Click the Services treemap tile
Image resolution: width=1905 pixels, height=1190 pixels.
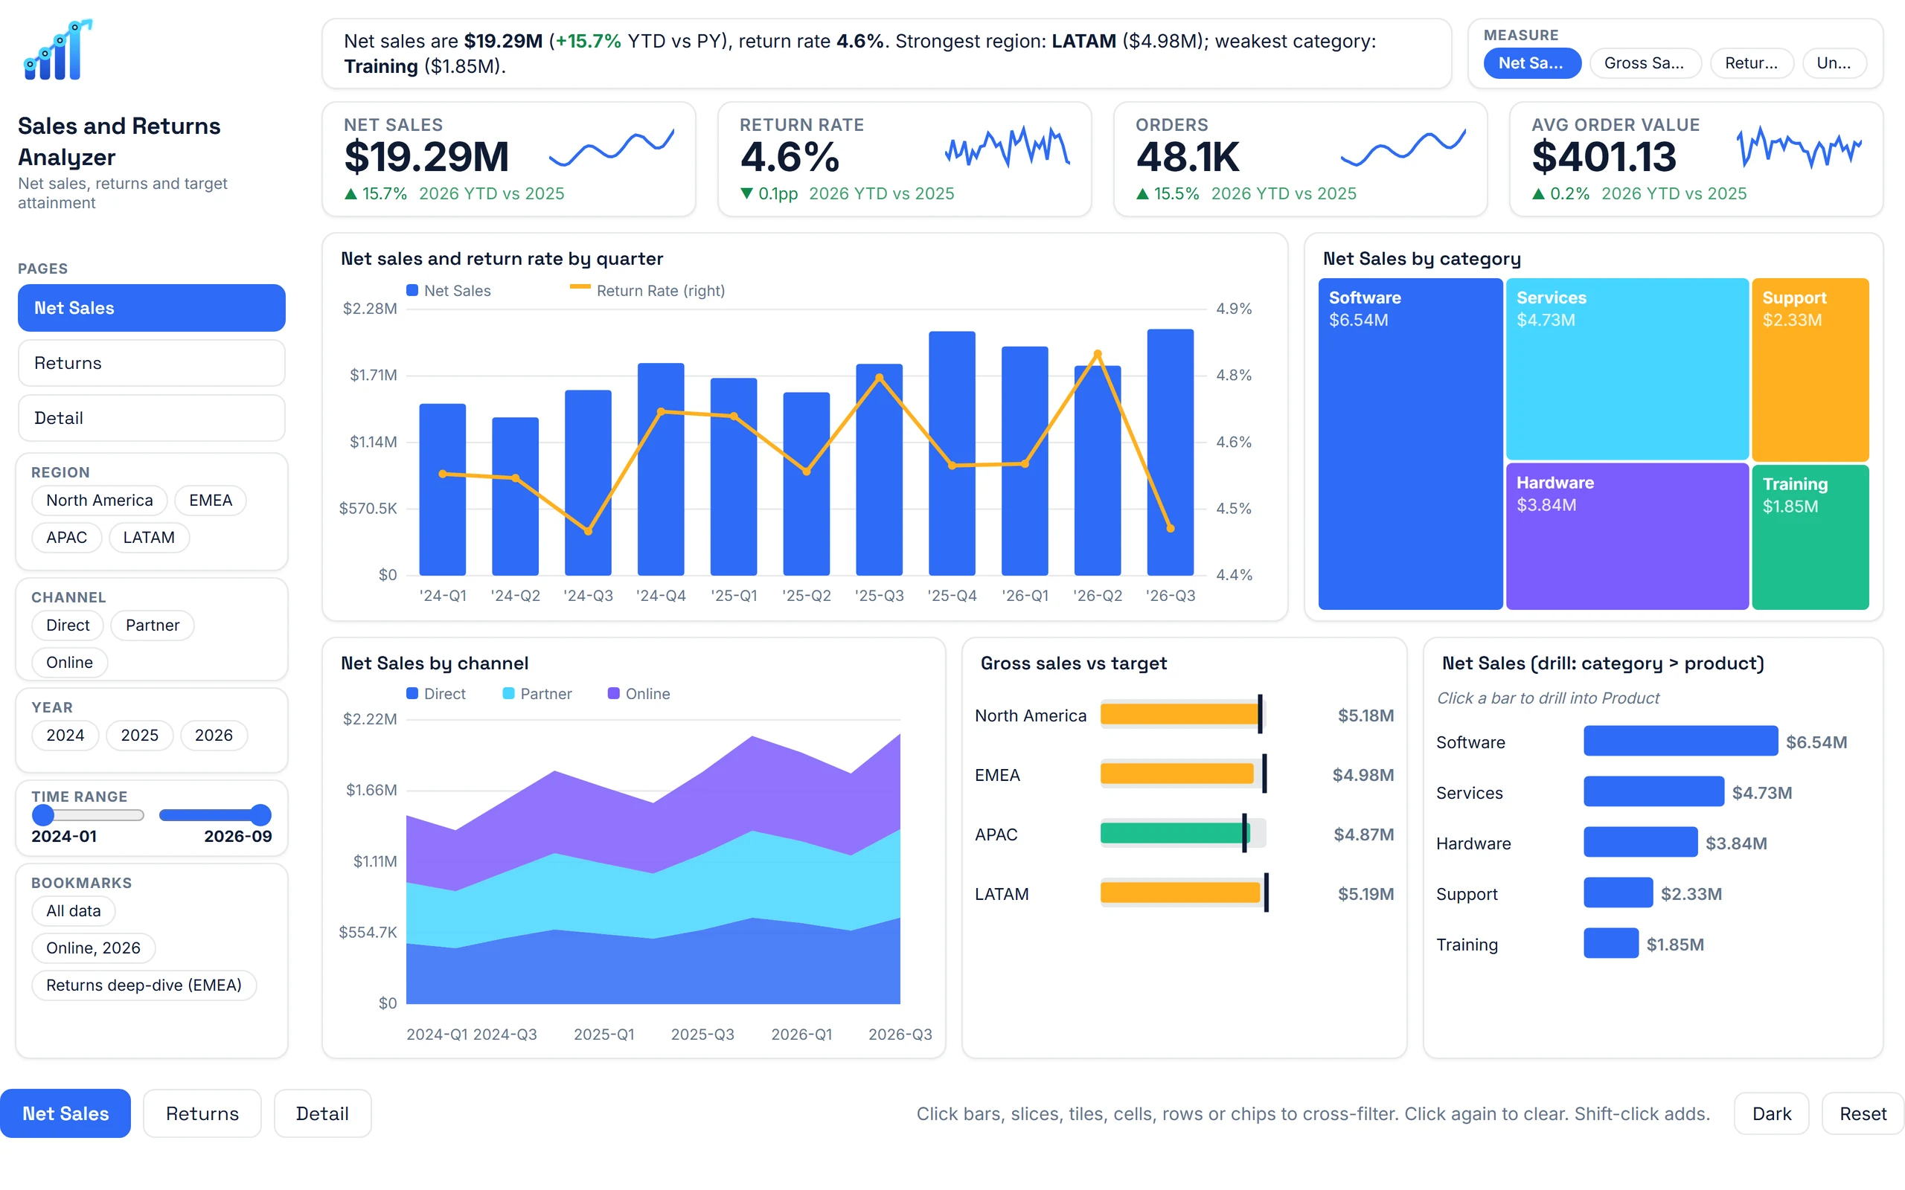pos(1627,368)
